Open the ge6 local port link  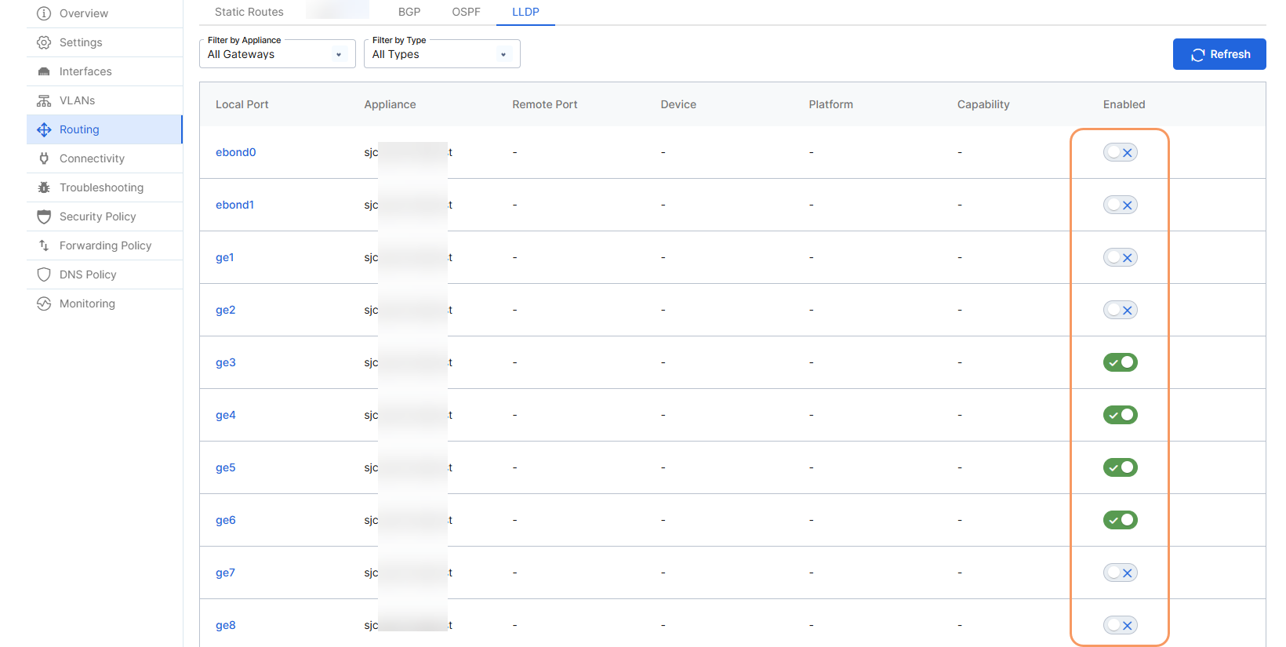coord(225,520)
